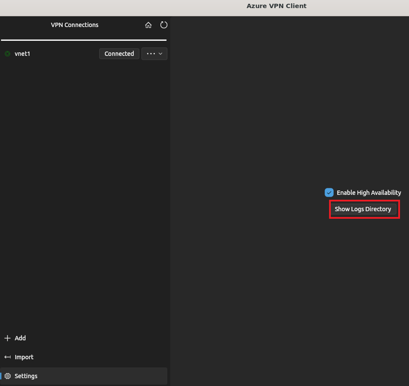Click the Import menu label

tap(24, 357)
